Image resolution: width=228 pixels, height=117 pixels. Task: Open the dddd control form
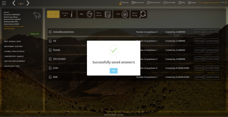coord(55,77)
